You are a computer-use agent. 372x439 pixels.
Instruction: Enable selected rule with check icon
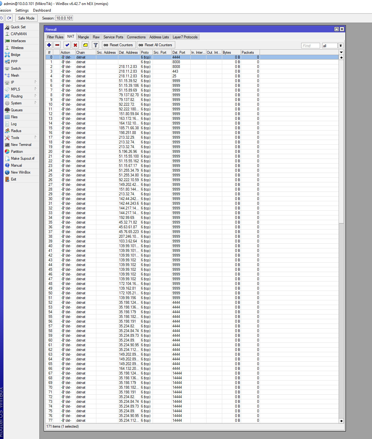(67, 45)
